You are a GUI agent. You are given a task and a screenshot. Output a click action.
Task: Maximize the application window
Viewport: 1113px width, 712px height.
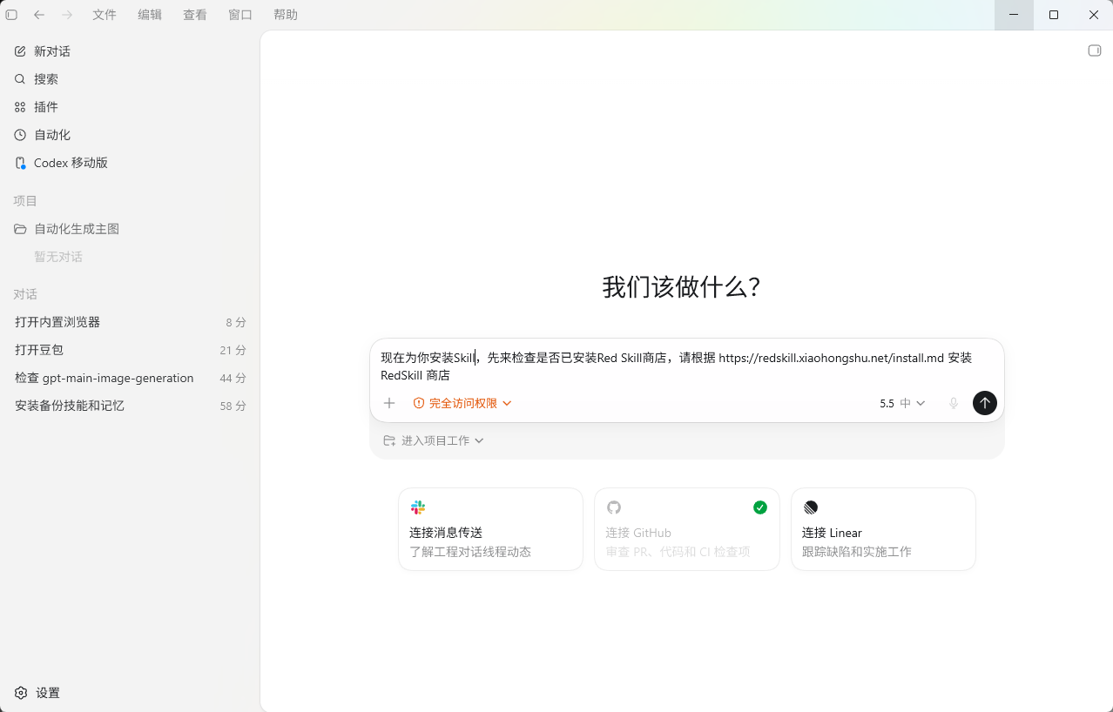pyautogui.click(x=1054, y=15)
